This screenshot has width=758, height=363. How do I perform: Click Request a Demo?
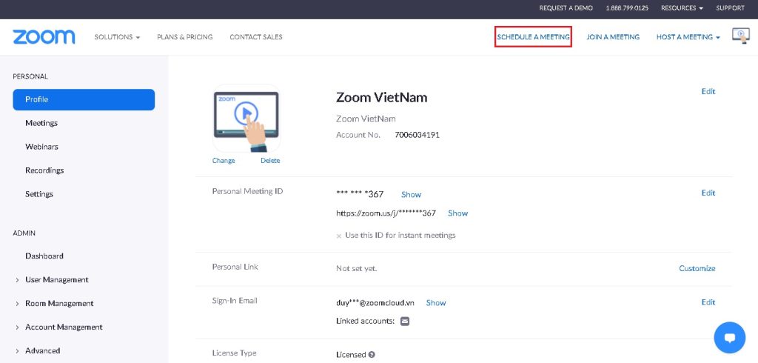point(566,8)
